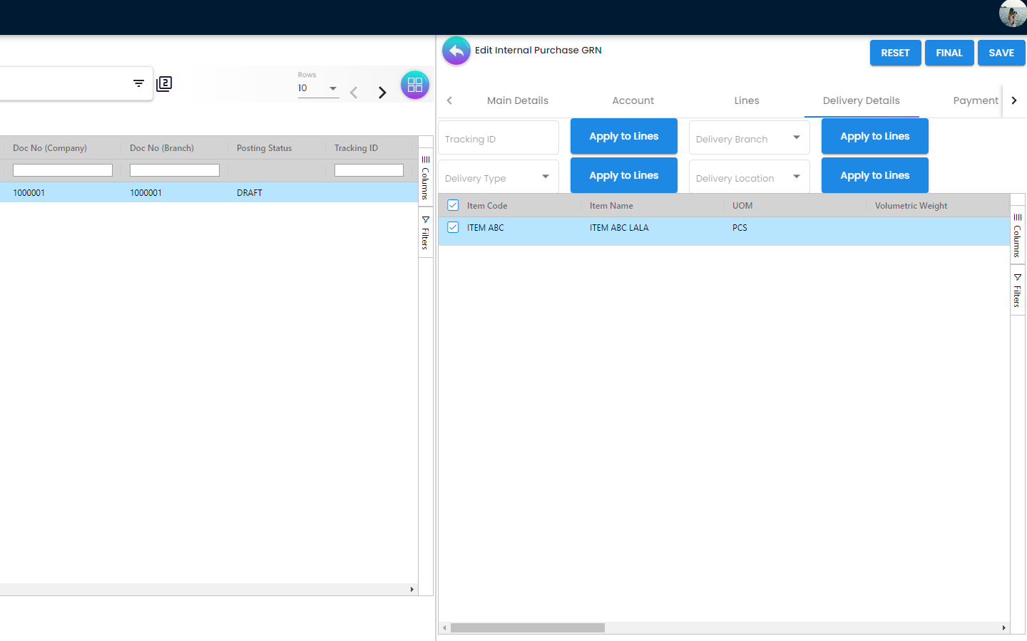Go to next page of rows
This screenshot has width=1027, height=641.
tap(382, 93)
